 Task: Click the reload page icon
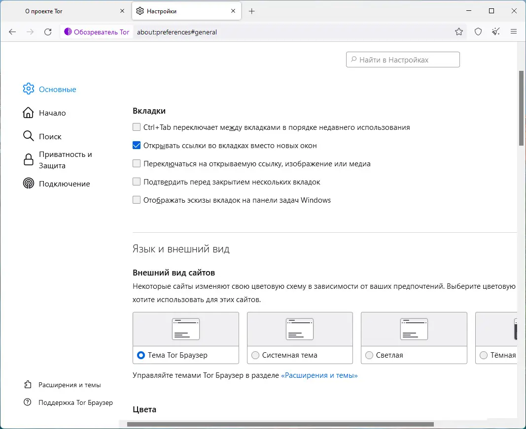pos(48,32)
